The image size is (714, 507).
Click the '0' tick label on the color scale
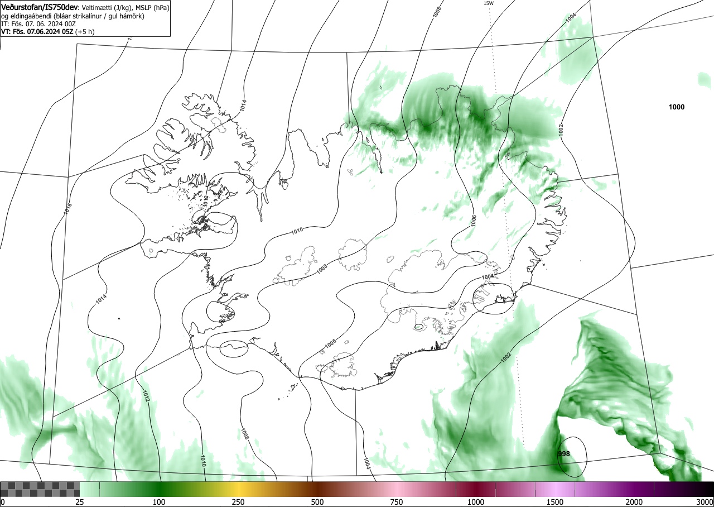pyautogui.click(x=2, y=502)
